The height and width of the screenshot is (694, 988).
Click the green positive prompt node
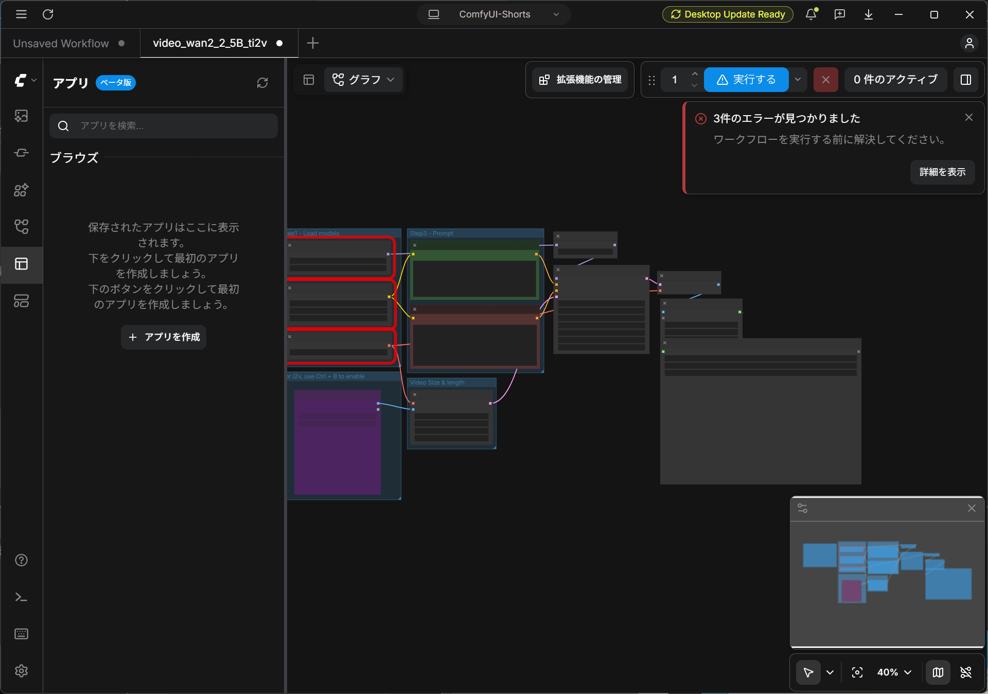(x=475, y=270)
